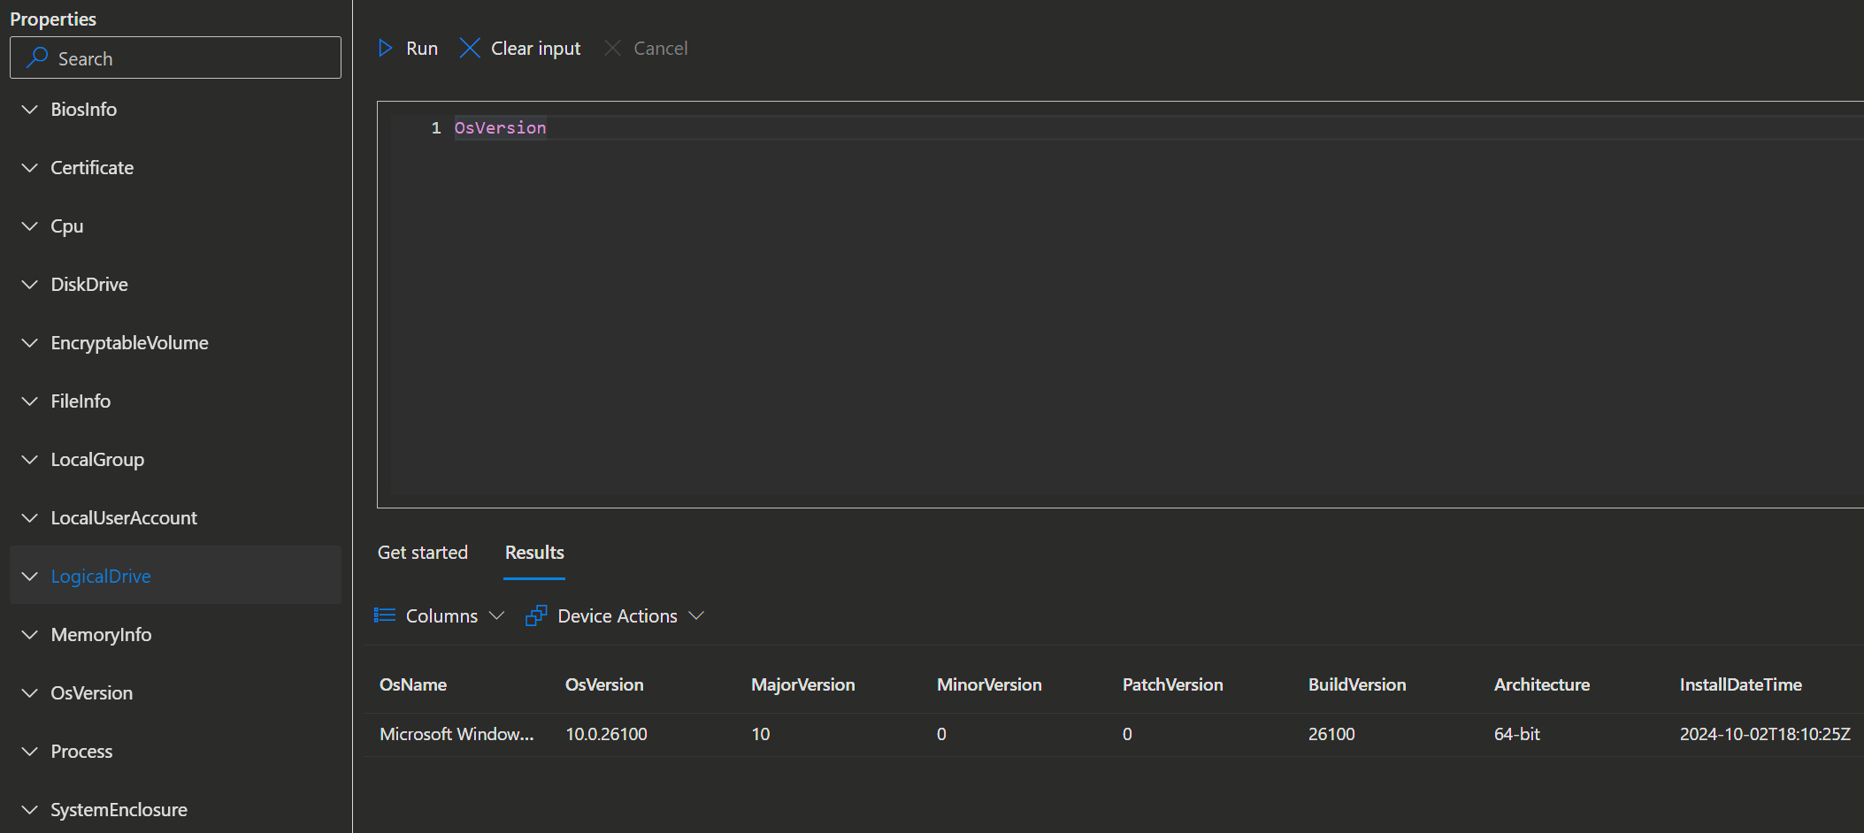Select the LogicalDrive property
This screenshot has height=833, width=1864.
[x=175, y=576]
